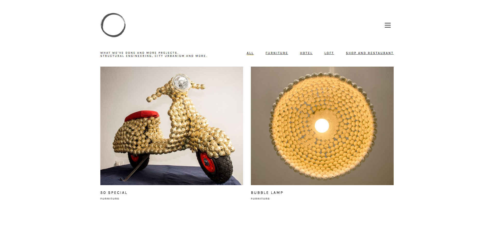Viewport: 494px width, 234px height.
Task: Click the 'What we've done and more projects' text
Action: click(x=139, y=53)
